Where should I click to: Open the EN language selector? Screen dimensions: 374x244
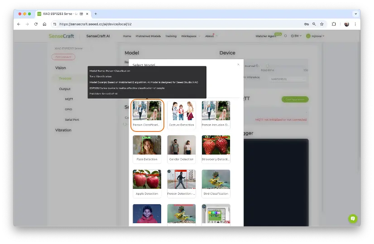pos(297,36)
